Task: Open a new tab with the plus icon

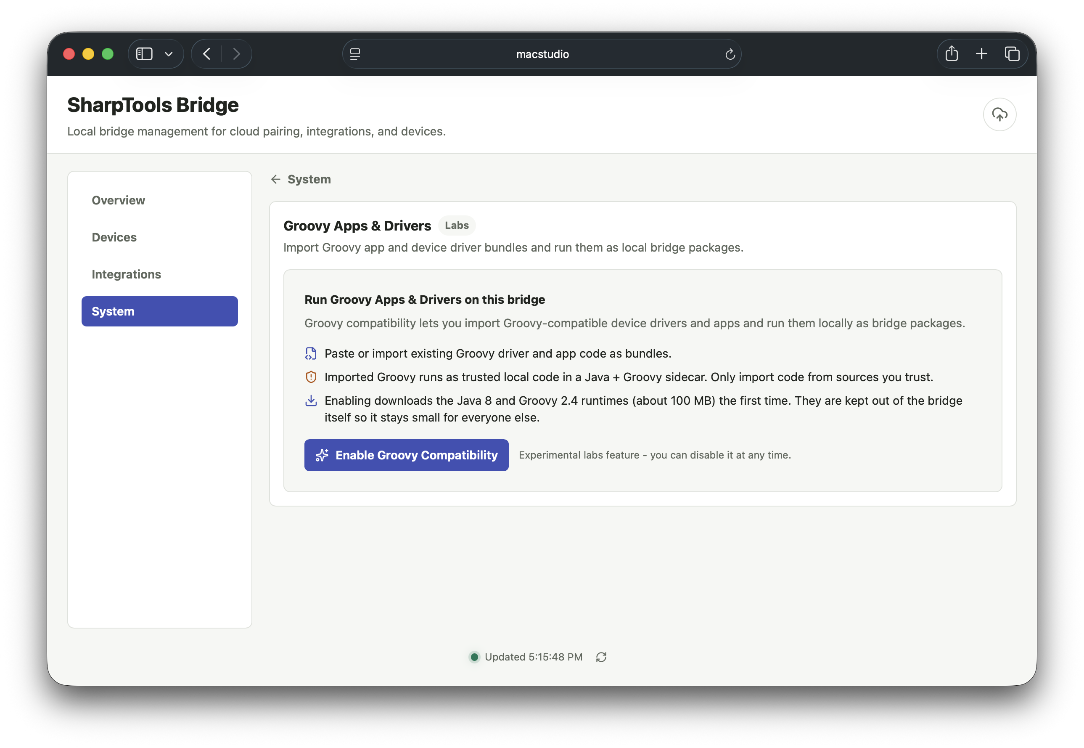Action: (981, 54)
